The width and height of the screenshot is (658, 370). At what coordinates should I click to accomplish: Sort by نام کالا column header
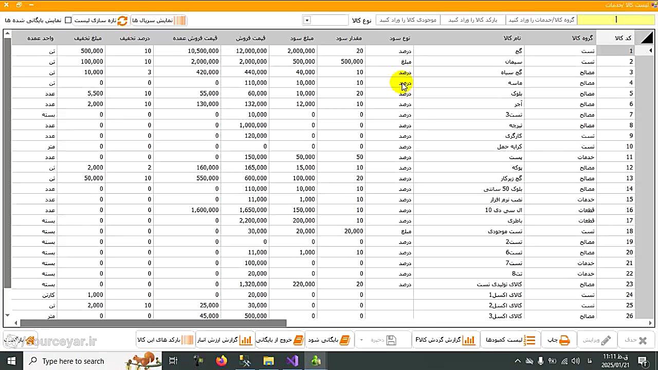click(468, 38)
